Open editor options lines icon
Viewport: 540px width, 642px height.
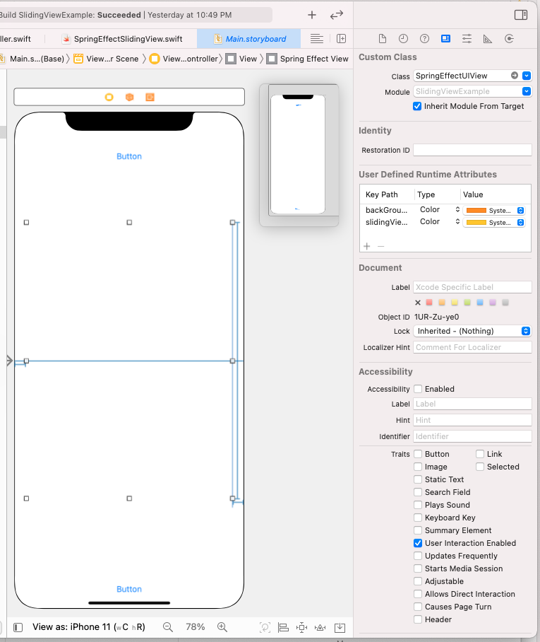coord(317,39)
